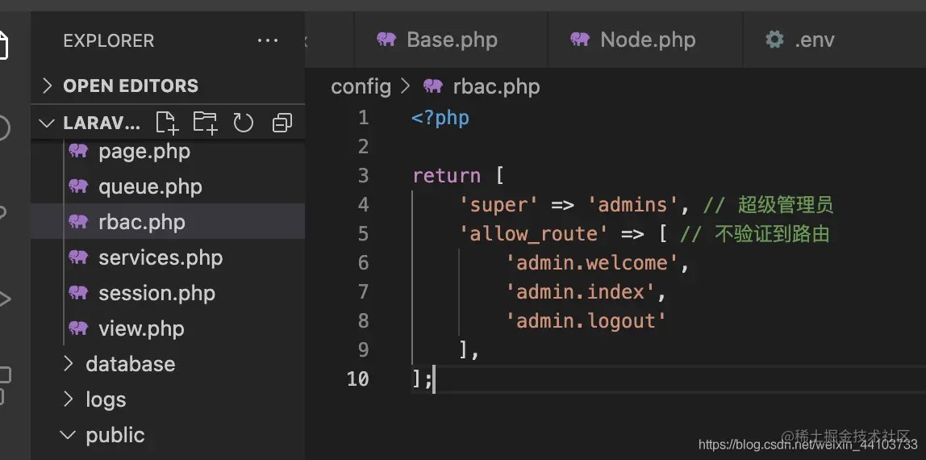Expand the database folder
The height and width of the screenshot is (460, 926).
(x=69, y=364)
